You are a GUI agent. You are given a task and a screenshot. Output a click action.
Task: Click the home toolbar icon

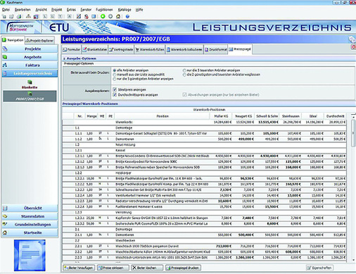coord(118,16)
